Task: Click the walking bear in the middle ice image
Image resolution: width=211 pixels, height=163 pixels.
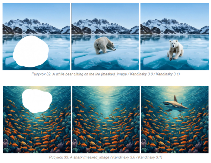Action: pos(105,45)
